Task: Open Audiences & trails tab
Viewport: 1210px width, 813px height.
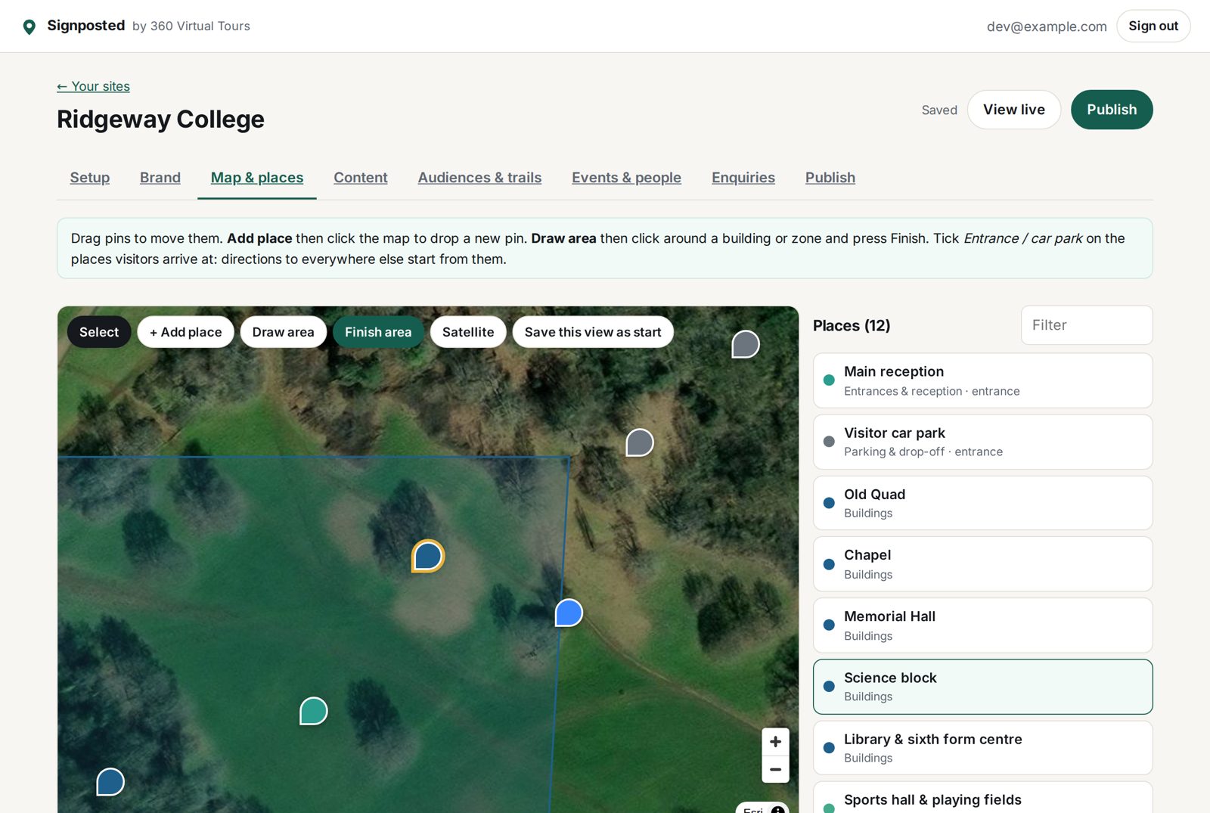Action: (479, 178)
